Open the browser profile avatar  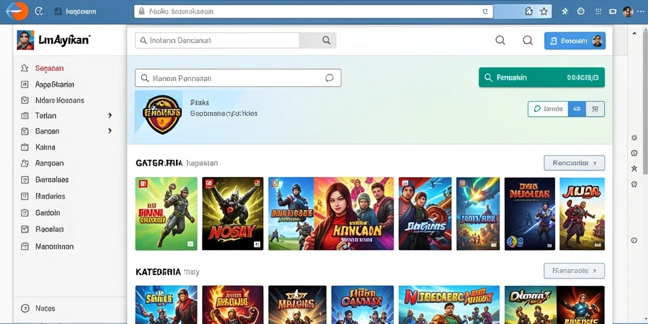point(628,11)
